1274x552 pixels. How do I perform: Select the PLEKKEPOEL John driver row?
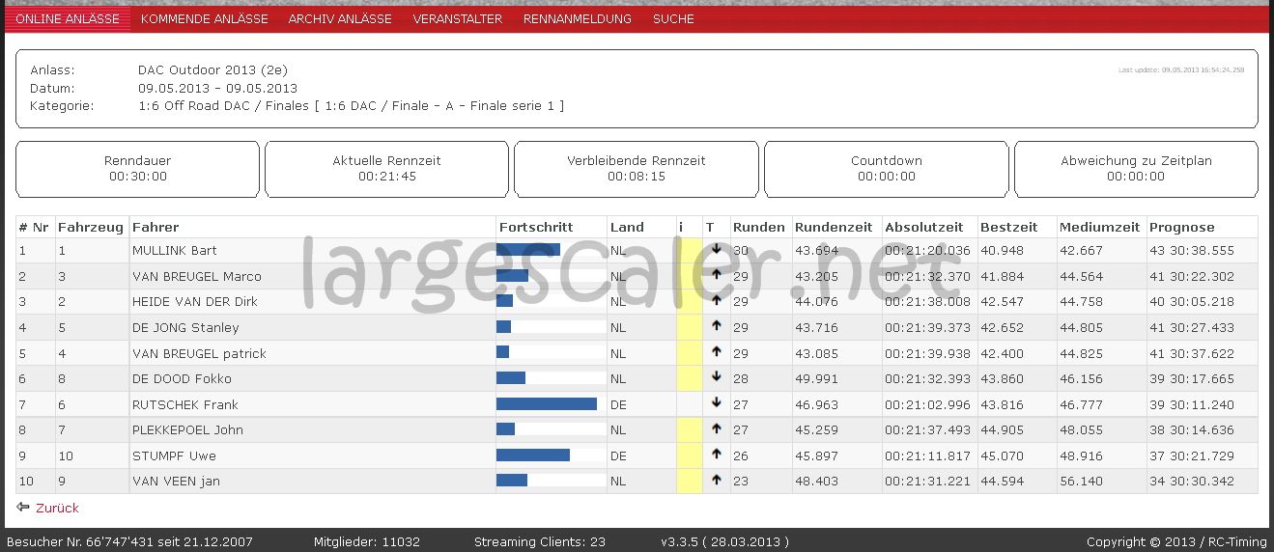click(x=187, y=429)
